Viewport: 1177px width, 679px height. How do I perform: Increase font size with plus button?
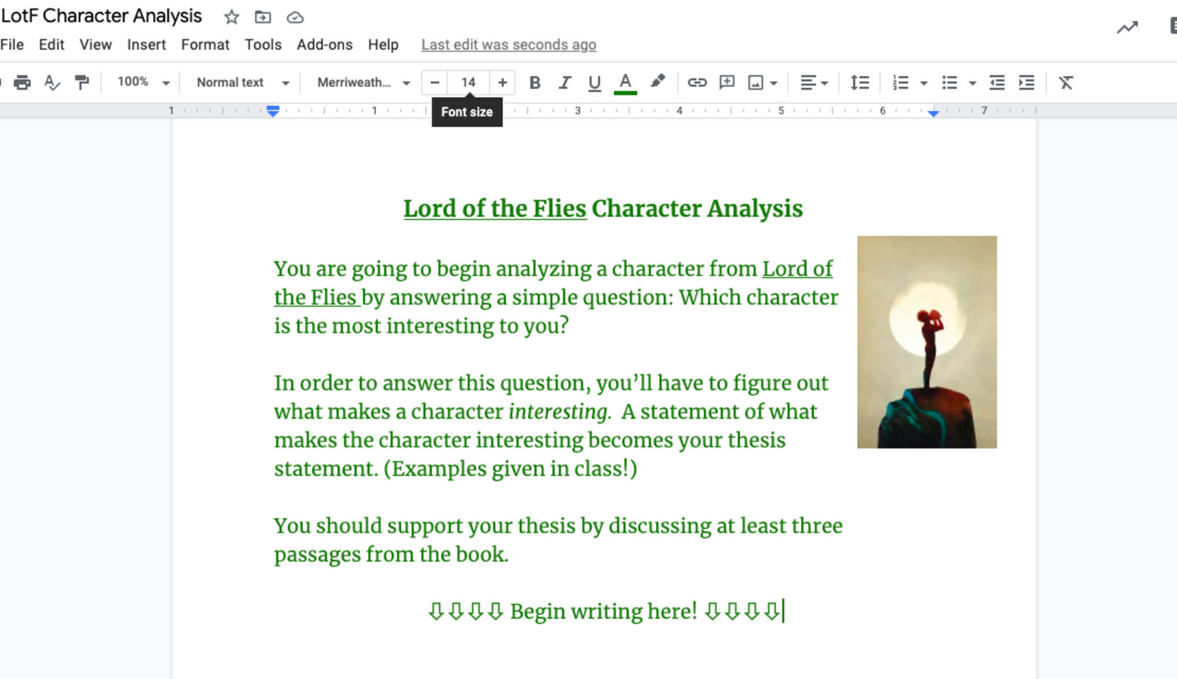tap(502, 83)
